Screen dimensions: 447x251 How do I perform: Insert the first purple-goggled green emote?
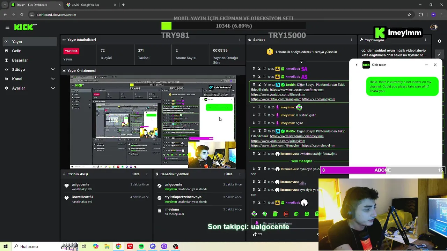point(254,214)
